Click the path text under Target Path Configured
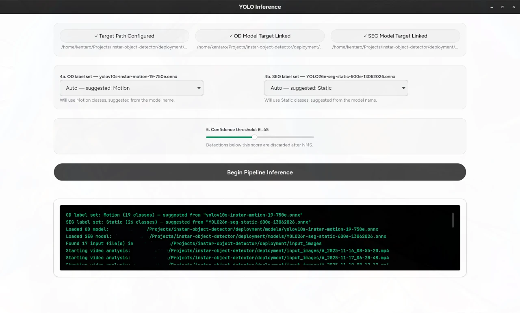The image size is (520, 313). (x=124, y=47)
